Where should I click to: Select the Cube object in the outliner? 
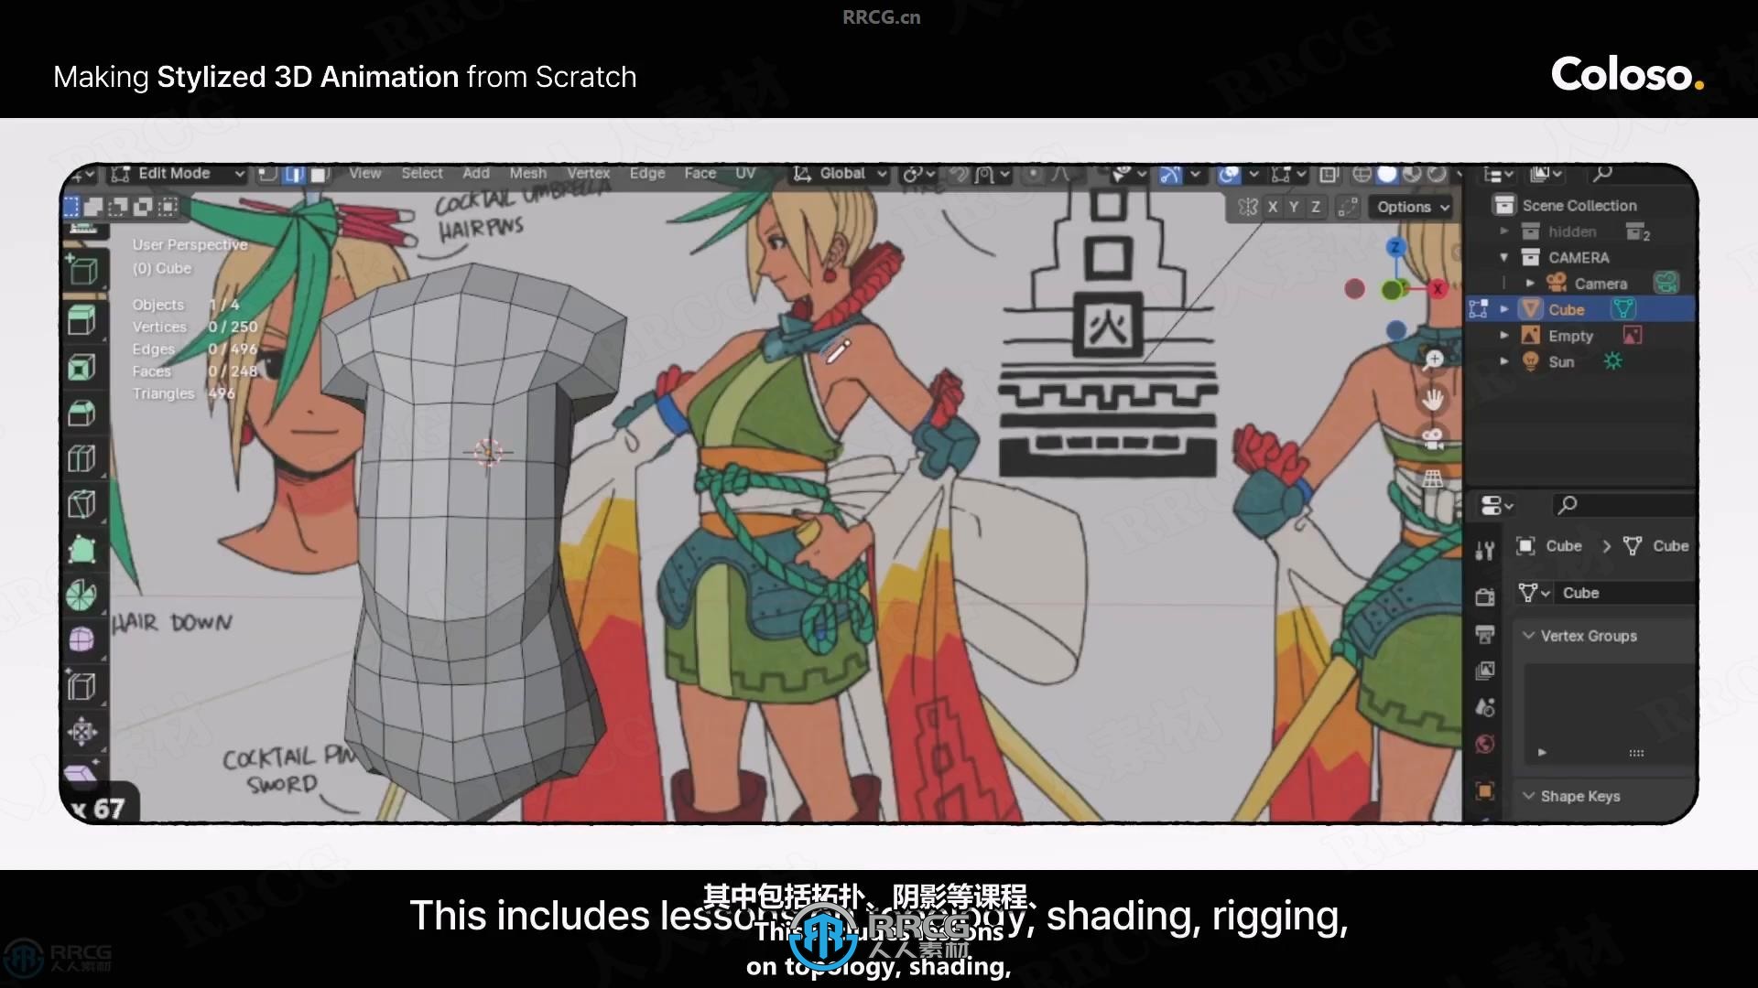click(x=1566, y=309)
